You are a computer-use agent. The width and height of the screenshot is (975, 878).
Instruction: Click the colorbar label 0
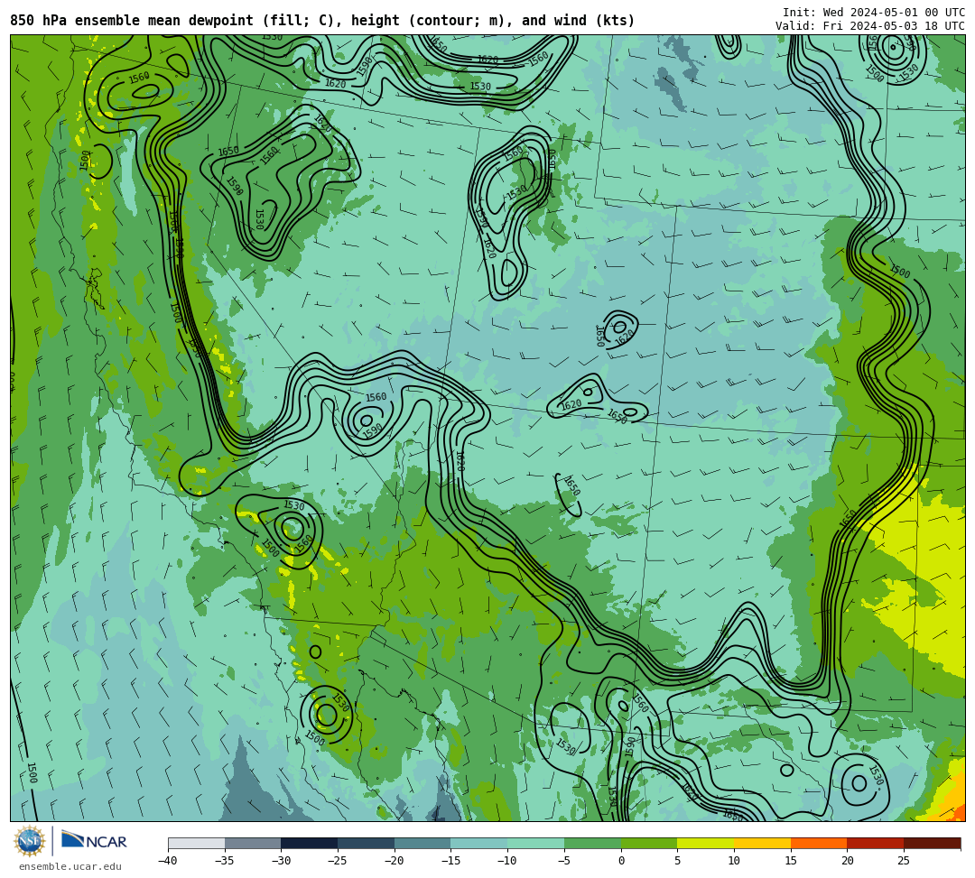(x=621, y=861)
